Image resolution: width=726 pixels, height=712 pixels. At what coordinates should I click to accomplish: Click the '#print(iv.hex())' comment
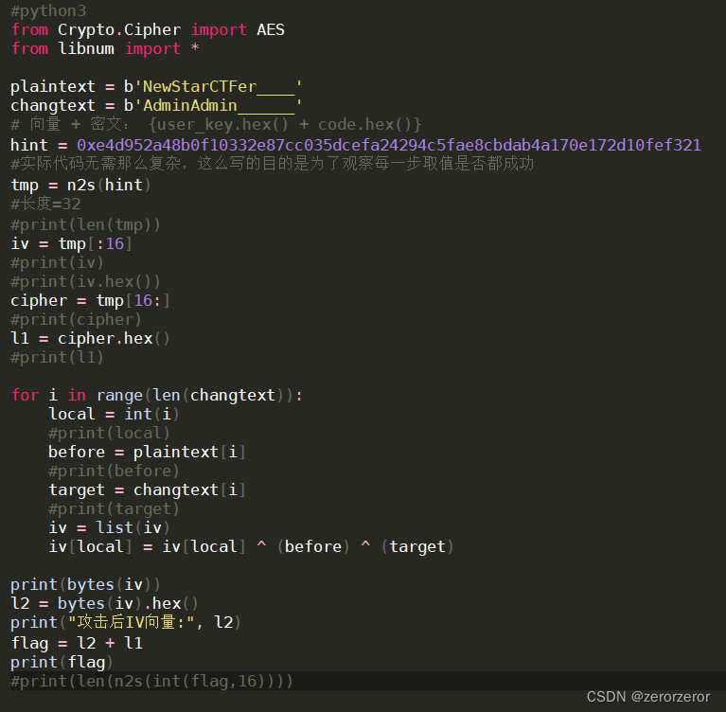pos(85,281)
